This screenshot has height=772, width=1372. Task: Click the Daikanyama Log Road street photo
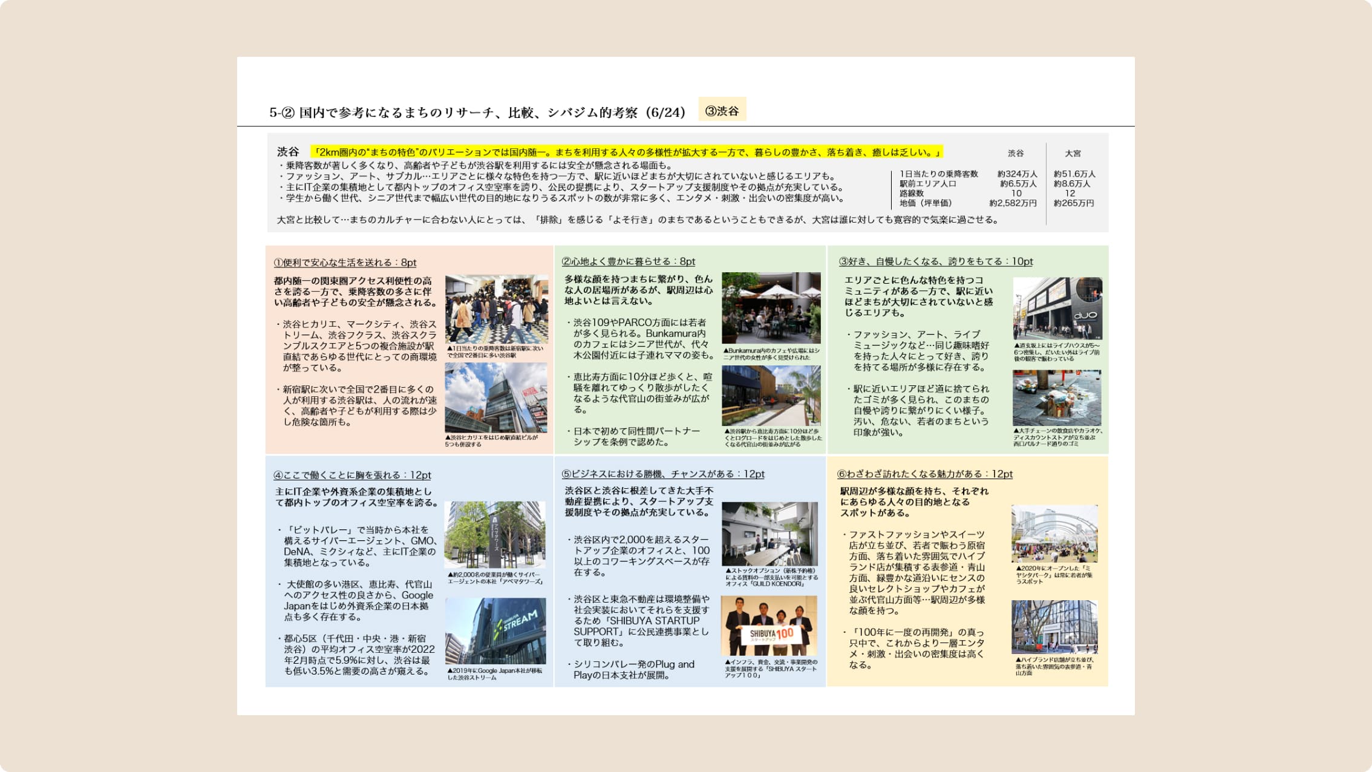click(x=771, y=396)
